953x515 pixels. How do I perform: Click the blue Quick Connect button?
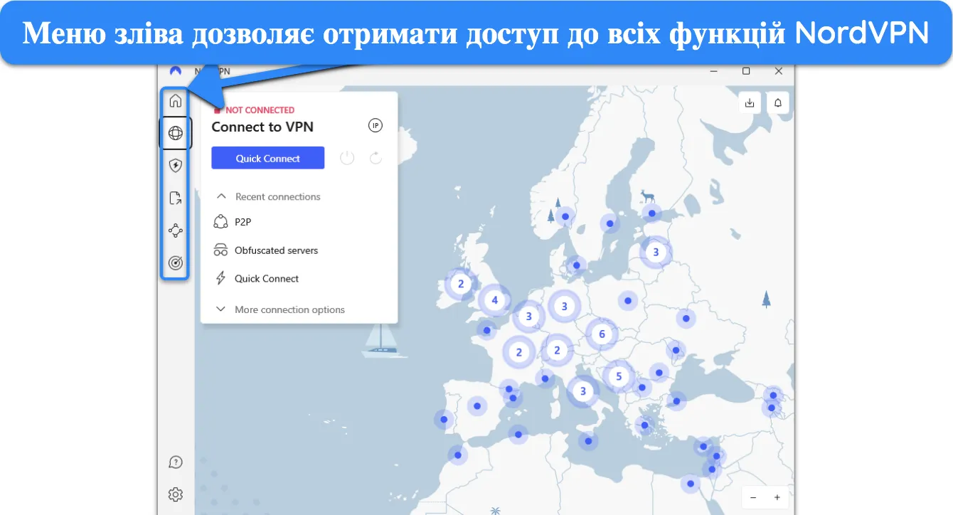[268, 158]
